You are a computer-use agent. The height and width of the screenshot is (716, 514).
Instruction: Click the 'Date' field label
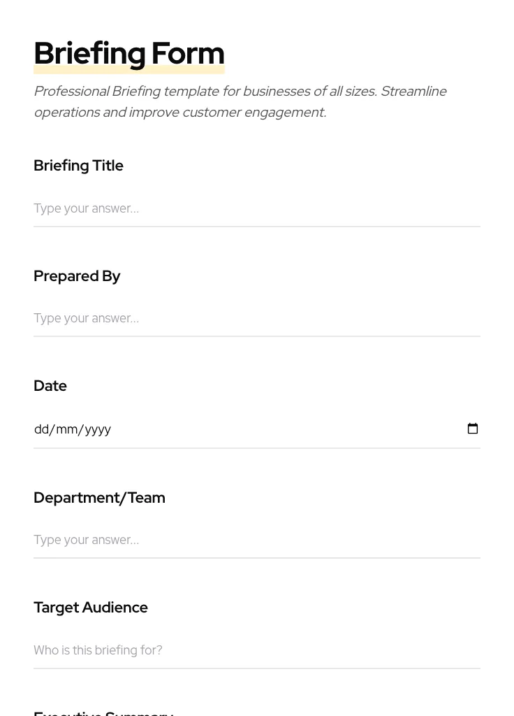[x=50, y=386]
